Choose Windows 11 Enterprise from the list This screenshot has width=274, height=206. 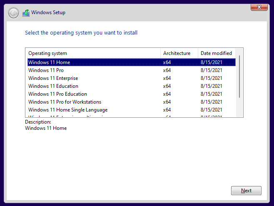pyautogui.click(x=132, y=78)
